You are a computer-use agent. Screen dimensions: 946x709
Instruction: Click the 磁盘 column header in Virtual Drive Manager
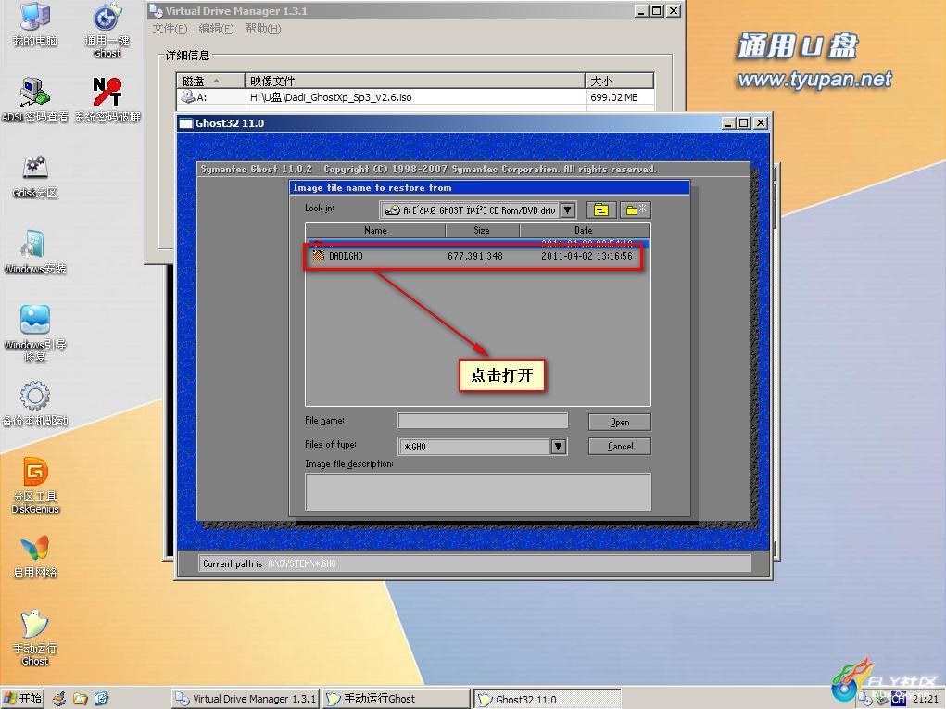[210, 81]
